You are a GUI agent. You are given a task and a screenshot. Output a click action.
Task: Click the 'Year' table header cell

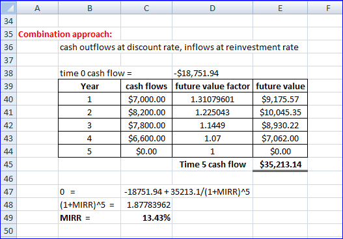pyautogui.click(x=89, y=86)
